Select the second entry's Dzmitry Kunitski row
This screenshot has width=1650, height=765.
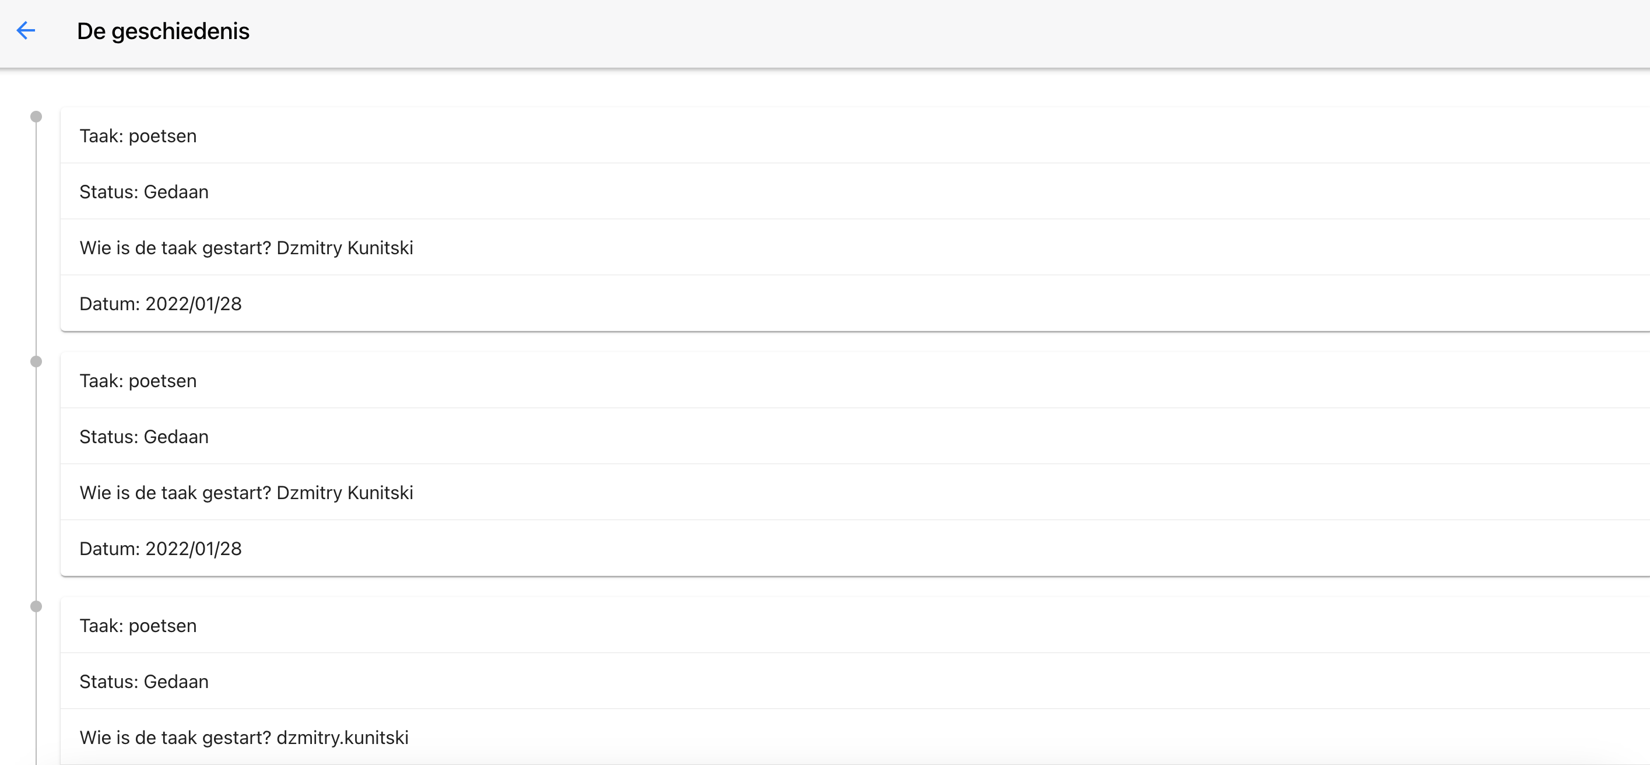pos(246,492)
